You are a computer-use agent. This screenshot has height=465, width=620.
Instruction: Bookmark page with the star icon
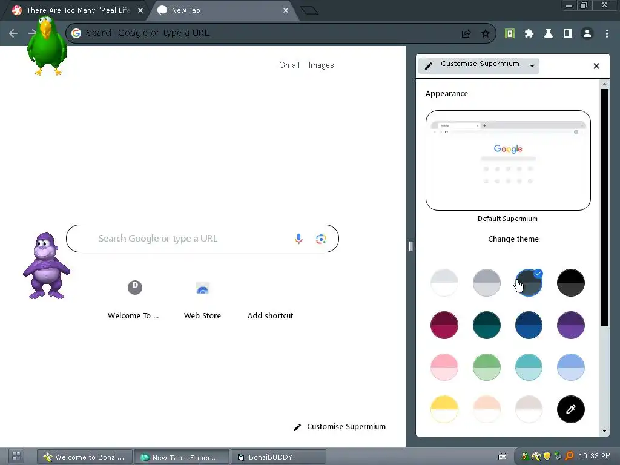tap(486, 34)
